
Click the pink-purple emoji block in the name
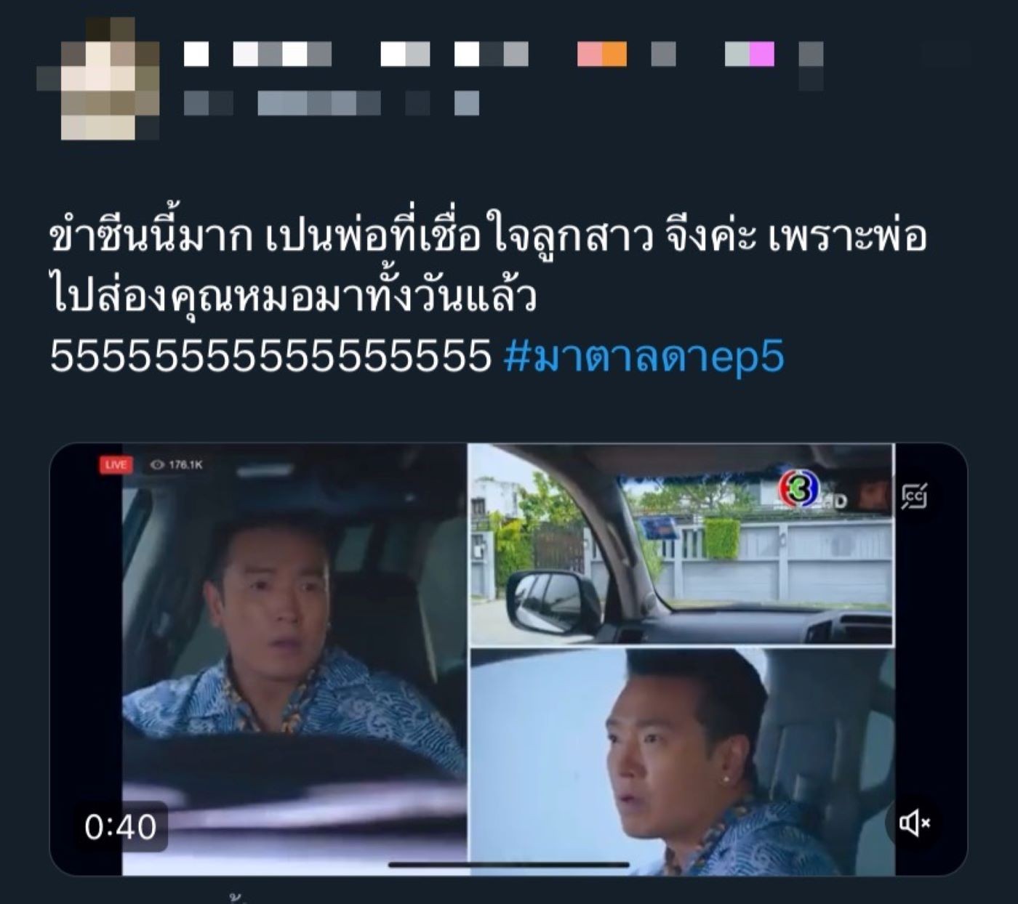(750, 55)
